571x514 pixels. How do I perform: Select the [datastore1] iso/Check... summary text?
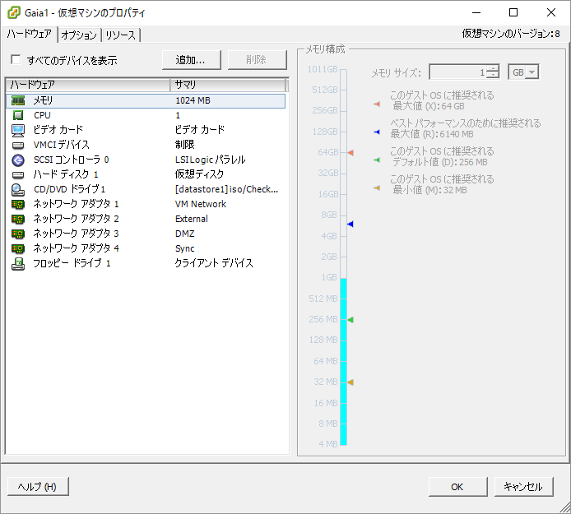pos(226,189)
